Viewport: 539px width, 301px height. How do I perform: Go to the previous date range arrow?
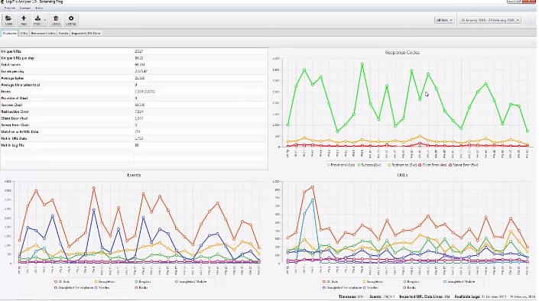pyautogui.click(x=525, y=21)
